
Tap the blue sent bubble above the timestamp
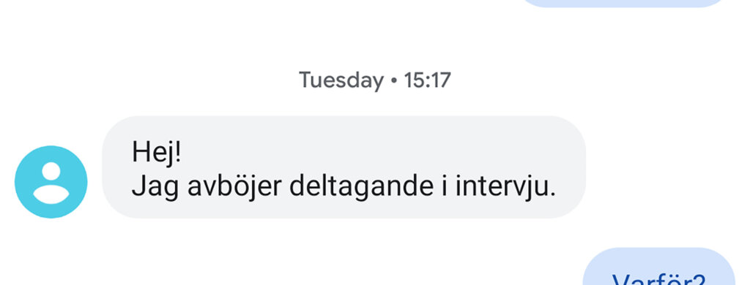tap(624, 4)
